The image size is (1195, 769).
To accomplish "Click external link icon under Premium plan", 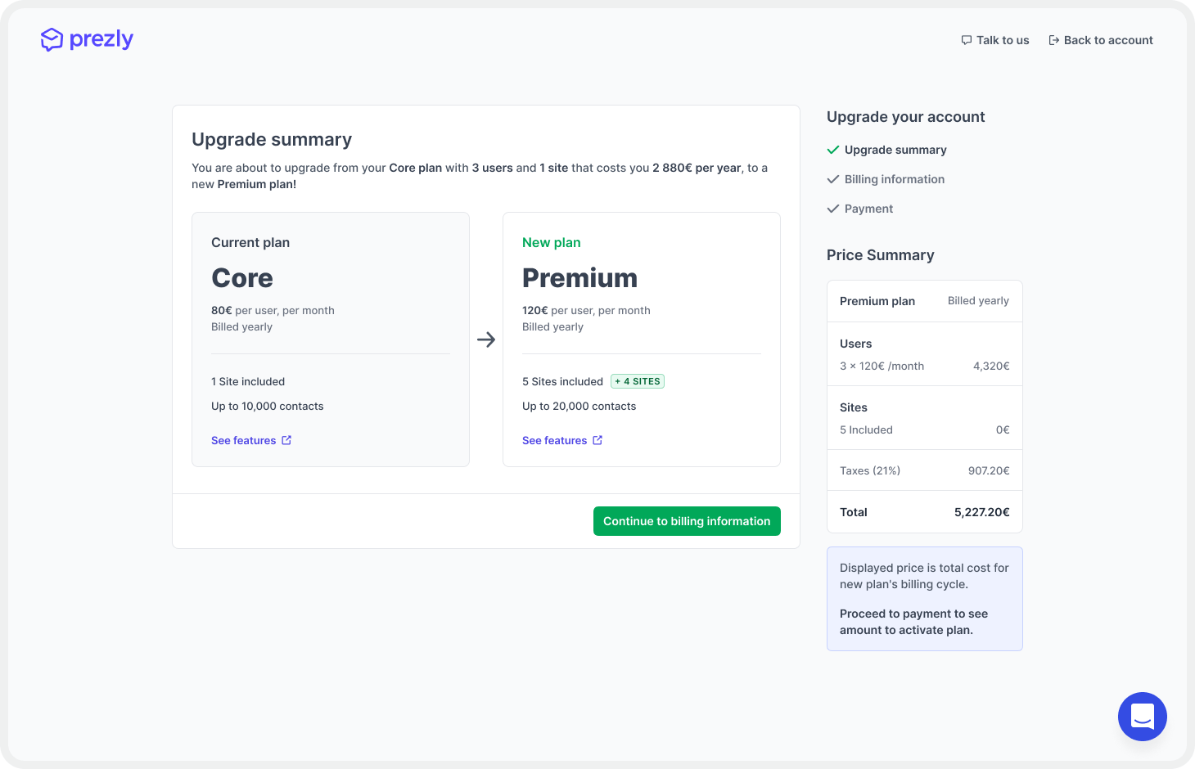I will pos(597,440).
